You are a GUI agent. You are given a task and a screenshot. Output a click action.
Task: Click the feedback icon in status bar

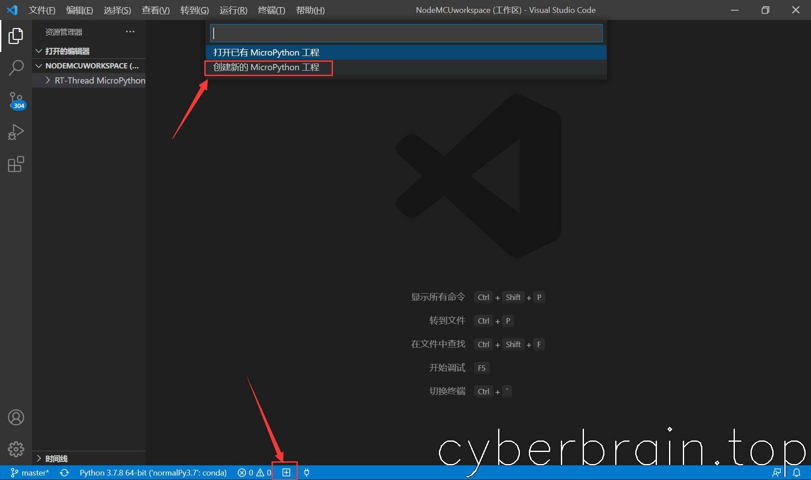[x=777, y=472]
